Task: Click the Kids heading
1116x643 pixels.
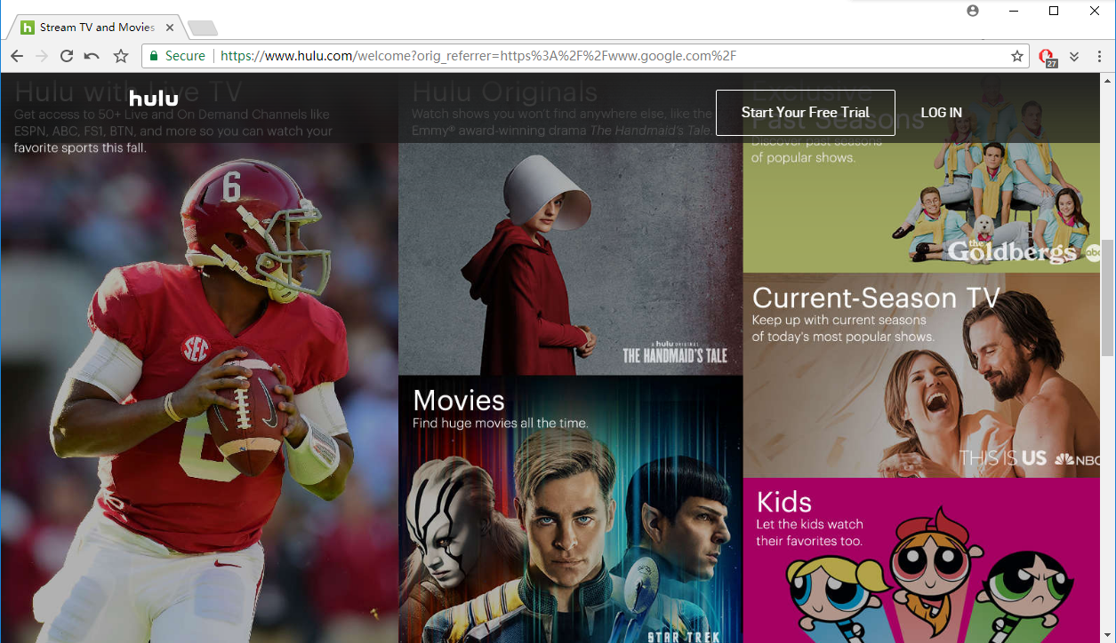Action: coord(783,503)
